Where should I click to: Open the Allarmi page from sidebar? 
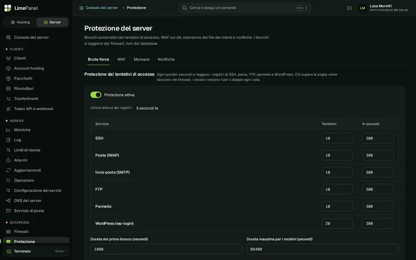point(36,160)
